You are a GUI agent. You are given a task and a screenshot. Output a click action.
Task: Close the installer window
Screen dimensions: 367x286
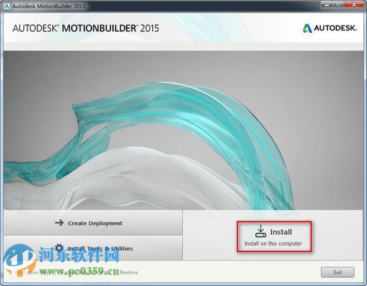[354, 4]
